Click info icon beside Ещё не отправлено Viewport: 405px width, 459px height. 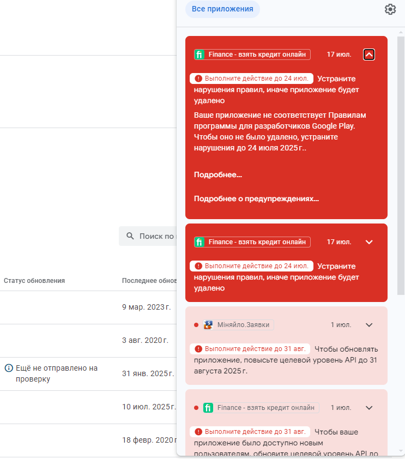pos(9,368)
